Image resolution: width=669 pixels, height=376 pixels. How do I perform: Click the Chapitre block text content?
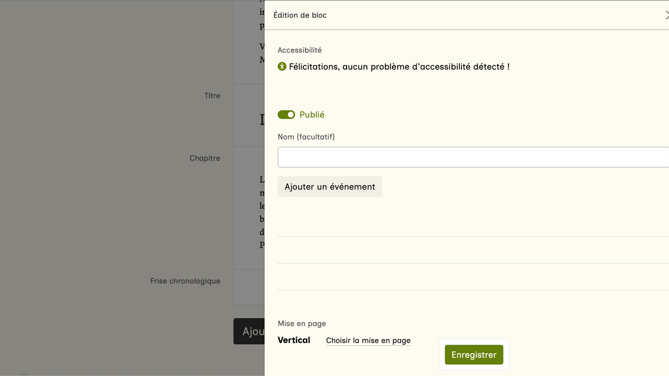[256, 211]
